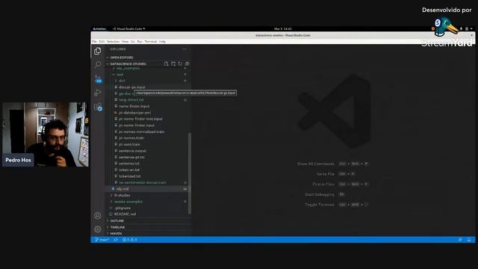Open pt-name-finder-test.input file
The image size is (478, 269).
tap(146, 119)
